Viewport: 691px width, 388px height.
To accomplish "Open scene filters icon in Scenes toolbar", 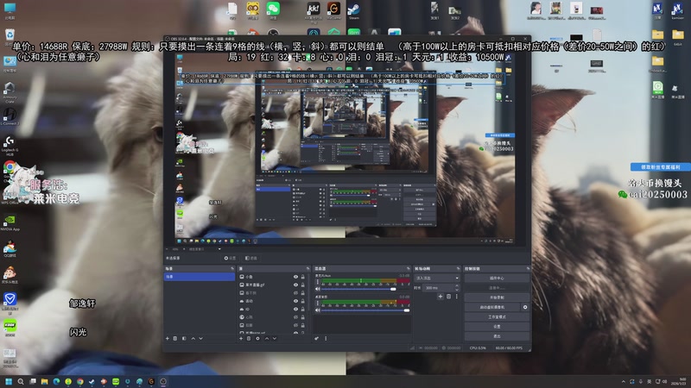I will [x=184, y=338].
